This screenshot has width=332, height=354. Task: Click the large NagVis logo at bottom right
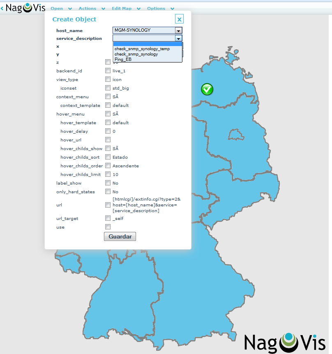pos(285,343)
